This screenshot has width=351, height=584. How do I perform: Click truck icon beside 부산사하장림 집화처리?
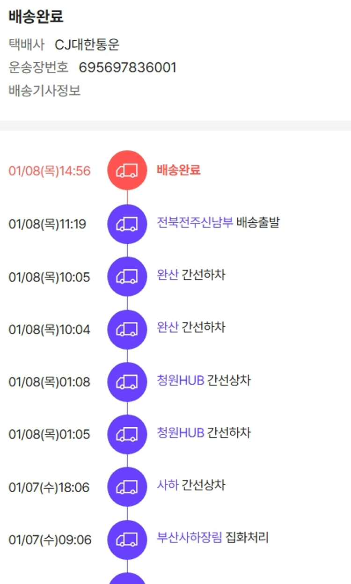pyautogui.click(x=127, y=540)
